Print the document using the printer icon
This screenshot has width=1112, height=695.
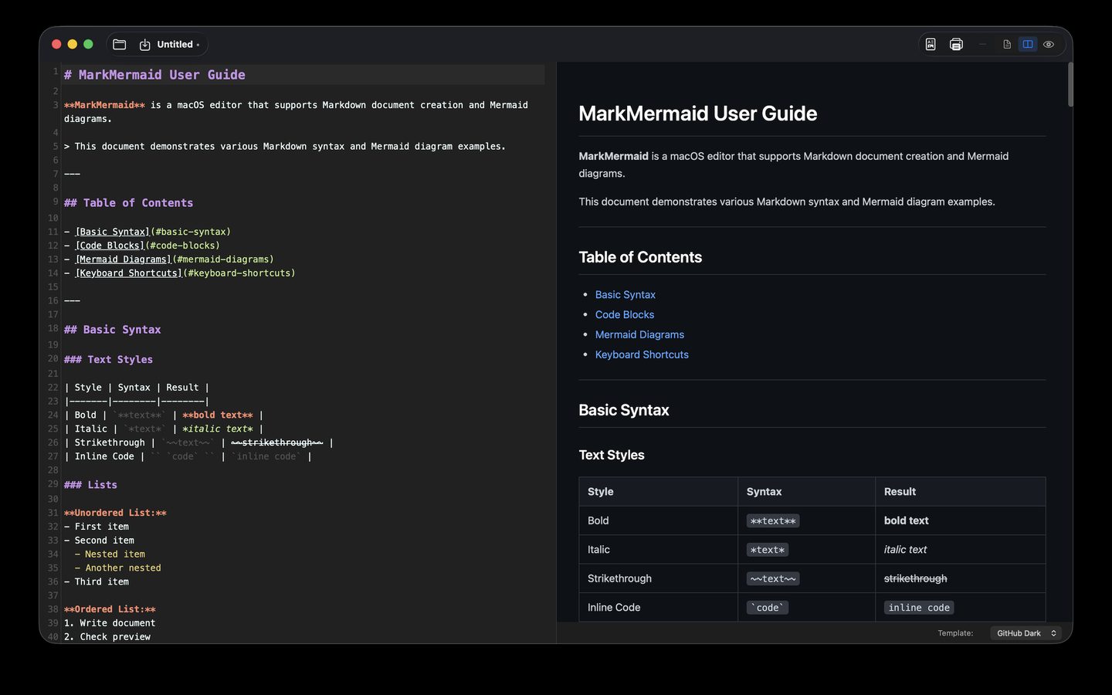[956, 45]
